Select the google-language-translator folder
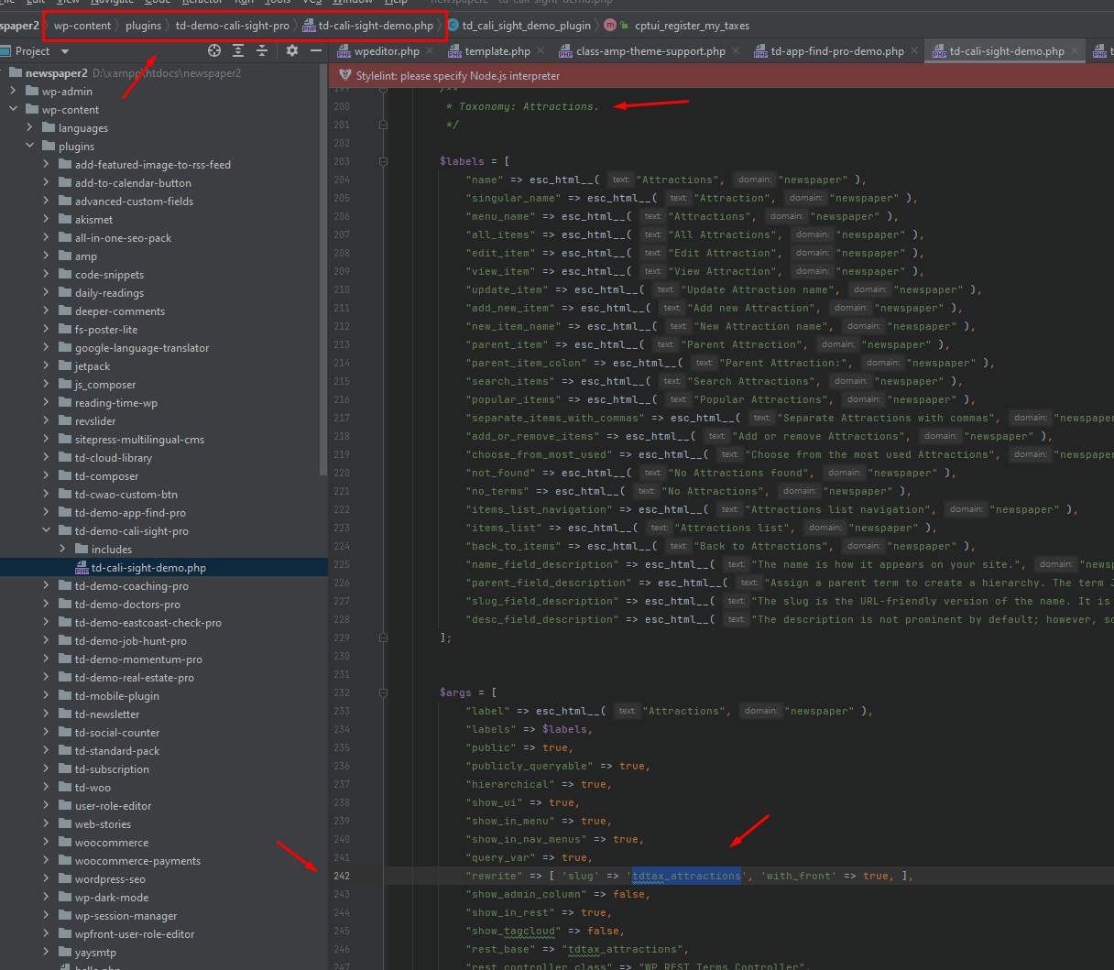 142,348
